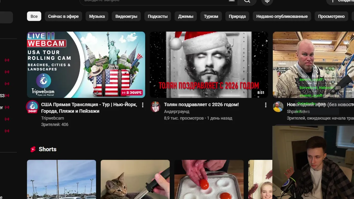Screen dimensions: 354x199
Task: Select the "Просмотрено" filter chip
Action: coord(331,16)
